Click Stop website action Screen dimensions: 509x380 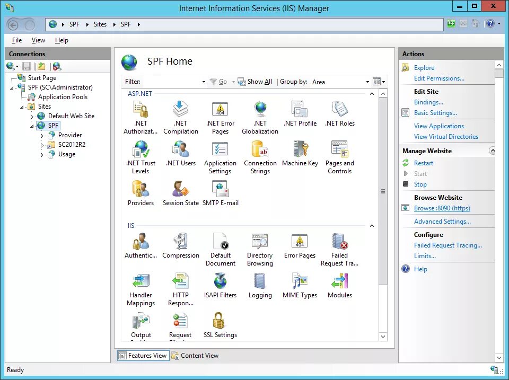[420, 184]
